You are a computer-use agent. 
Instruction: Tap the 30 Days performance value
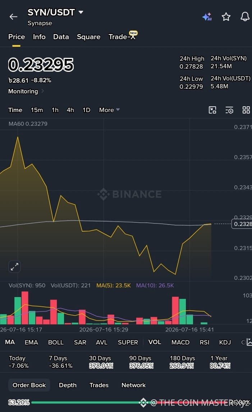[101, 366]
